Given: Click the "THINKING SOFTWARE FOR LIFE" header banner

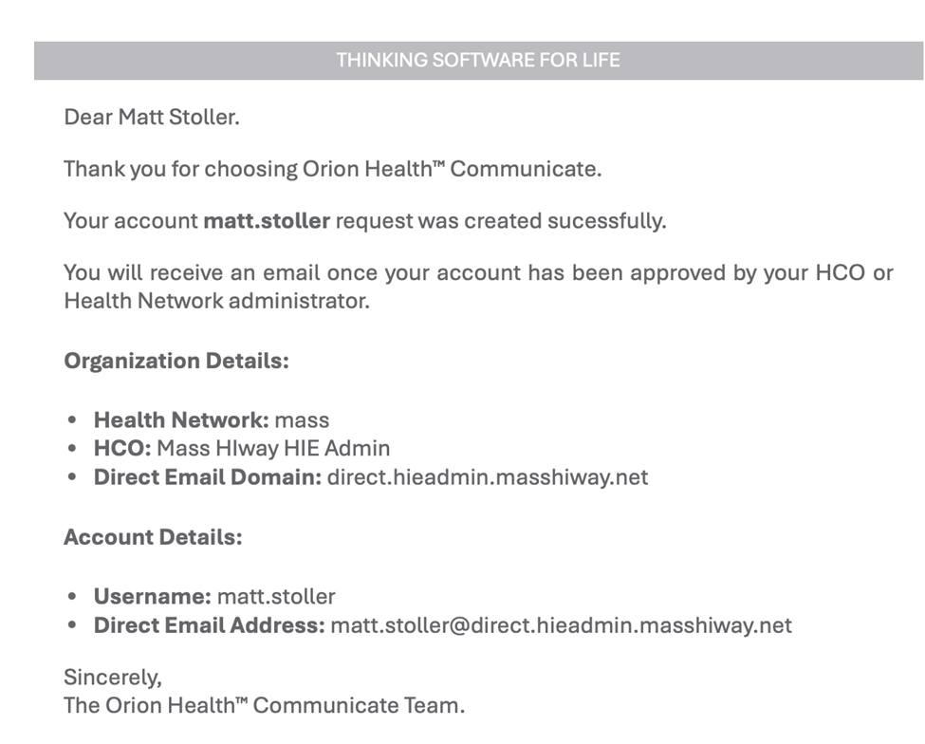Looking at the screenshot, I should [x=478, y=61].
